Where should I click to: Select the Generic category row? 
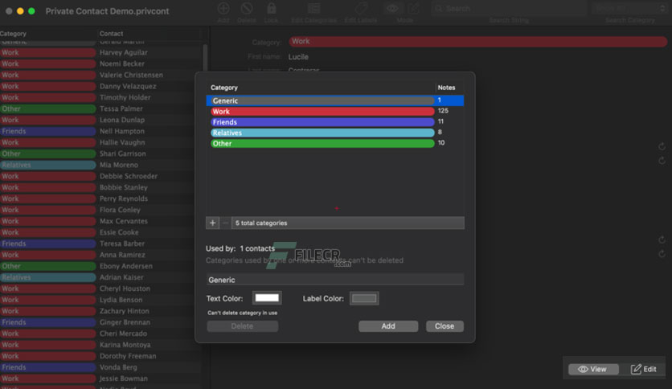[x=334, y=100]
